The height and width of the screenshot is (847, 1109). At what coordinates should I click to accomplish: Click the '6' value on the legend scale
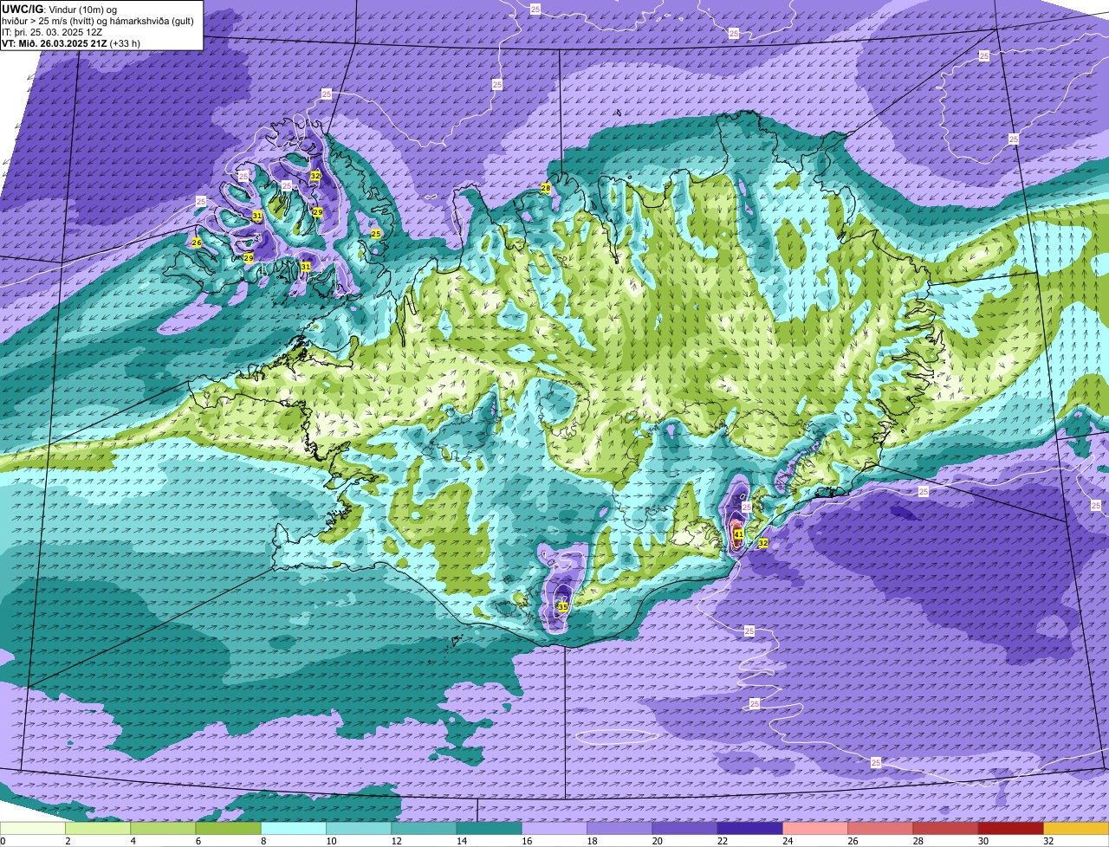(x=197, y=841)
